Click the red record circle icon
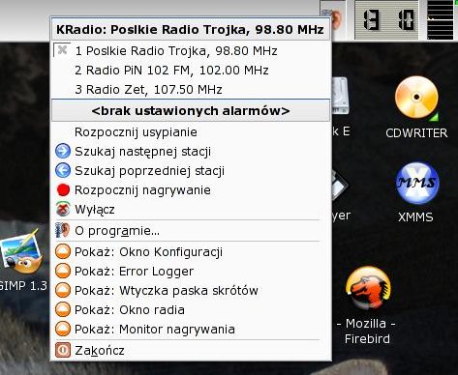 pyautogui.click(x=63, y=189)
